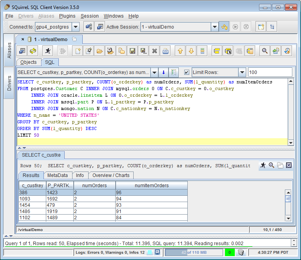Screen dimensions: 301x260
Task: Switch to the SQL tab
Action: tap(50, 62)
